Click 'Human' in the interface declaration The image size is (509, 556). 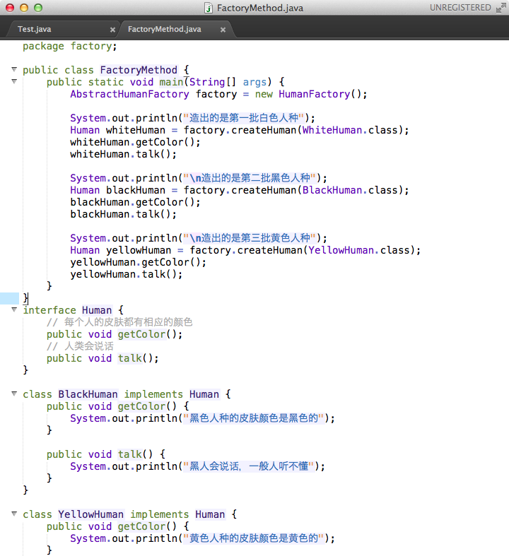(97, 310)
